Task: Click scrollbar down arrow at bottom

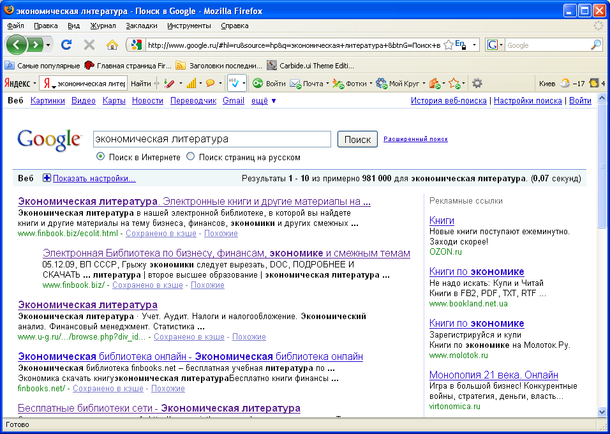Action: coord(602,412)
